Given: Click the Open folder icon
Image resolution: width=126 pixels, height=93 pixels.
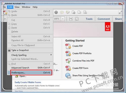Looking at the screenshot, I should tap(17, 76).
